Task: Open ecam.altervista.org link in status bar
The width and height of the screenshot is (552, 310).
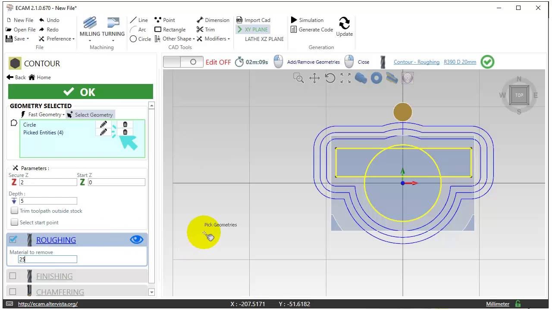Action: [x=48, y=304]
